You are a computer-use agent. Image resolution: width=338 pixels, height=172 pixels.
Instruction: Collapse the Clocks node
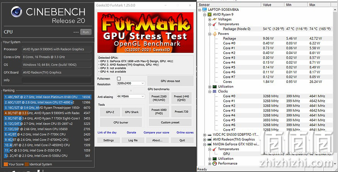(209, 91)
